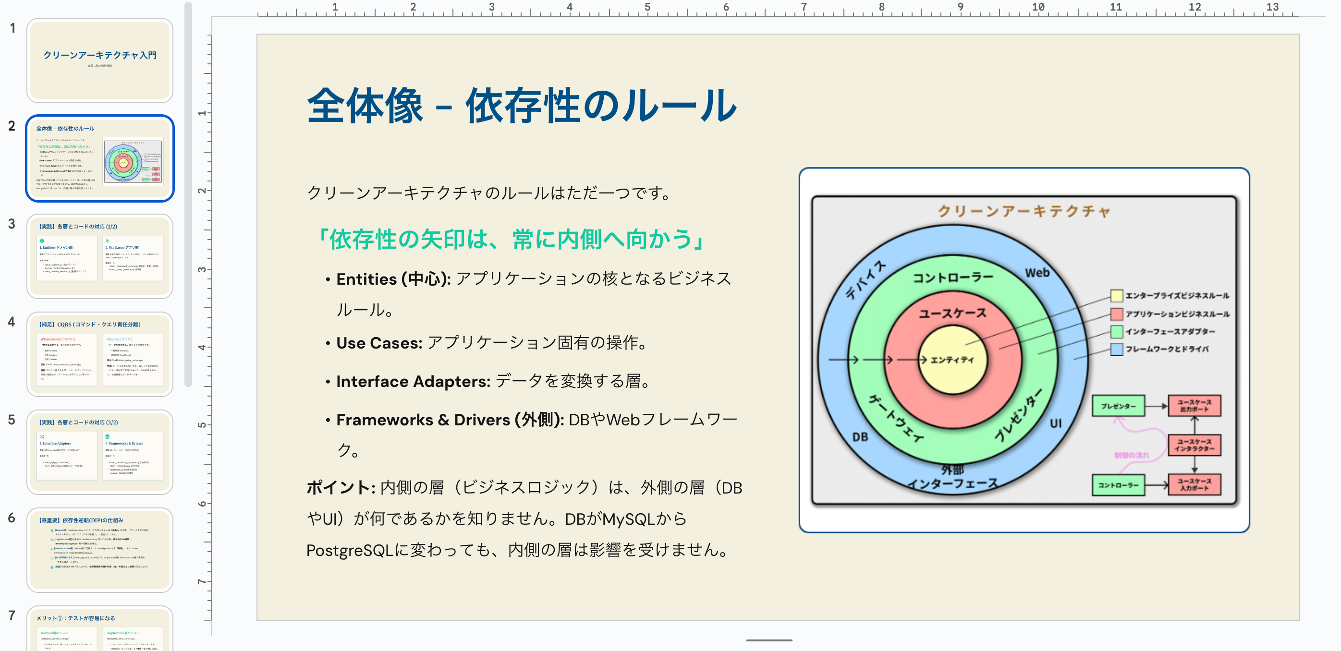
Task: Click the Use Cases bullet line
Action: 492,343
